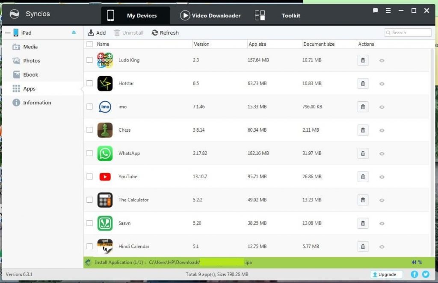Click the Uninstall button
The width and height of the screenshot is (438, 283).
[x=129, y=32]
